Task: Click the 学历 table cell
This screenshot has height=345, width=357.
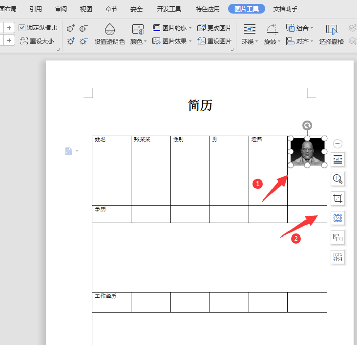Action: 111,214
